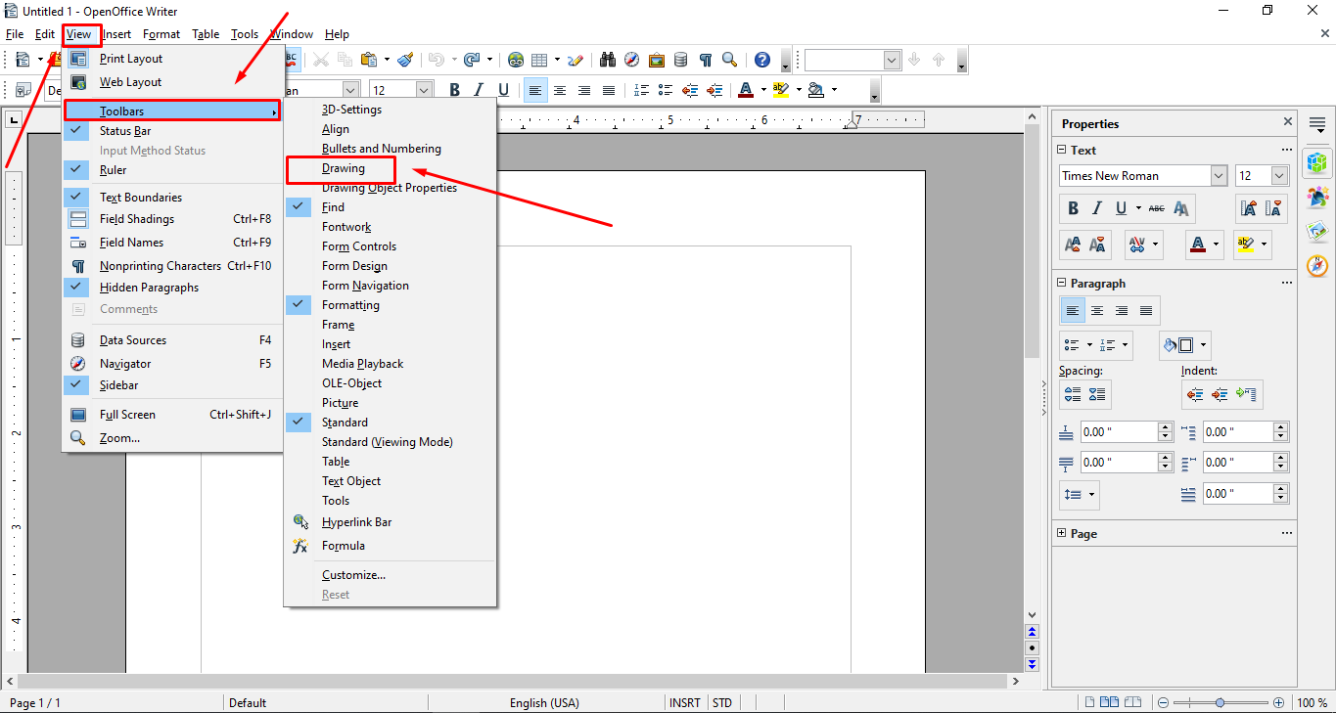The image size is (1336, 713).
Task: Click the Paste clipboard icon
Action: 369,60
